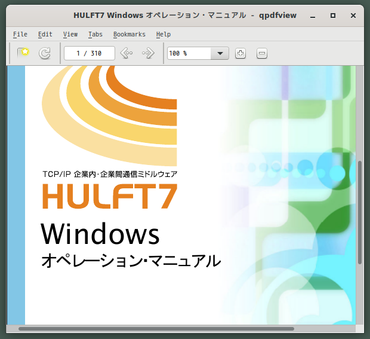The width and height of the screenshot is (370, 339).
Task: Minimize the qpdfview window
Action: tap(313, 16)
